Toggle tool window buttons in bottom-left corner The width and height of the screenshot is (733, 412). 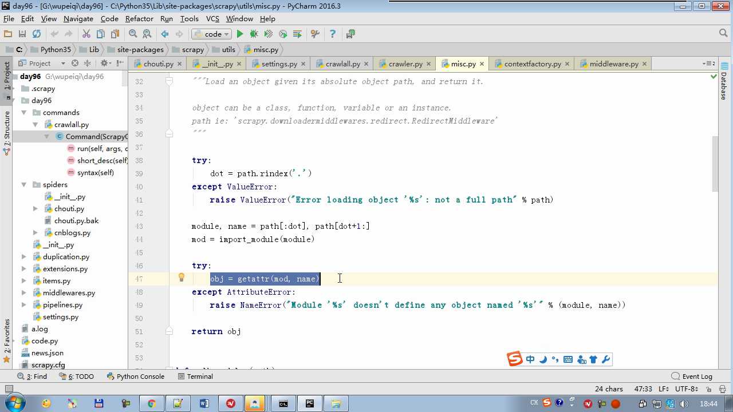click(x=9, y=389)
